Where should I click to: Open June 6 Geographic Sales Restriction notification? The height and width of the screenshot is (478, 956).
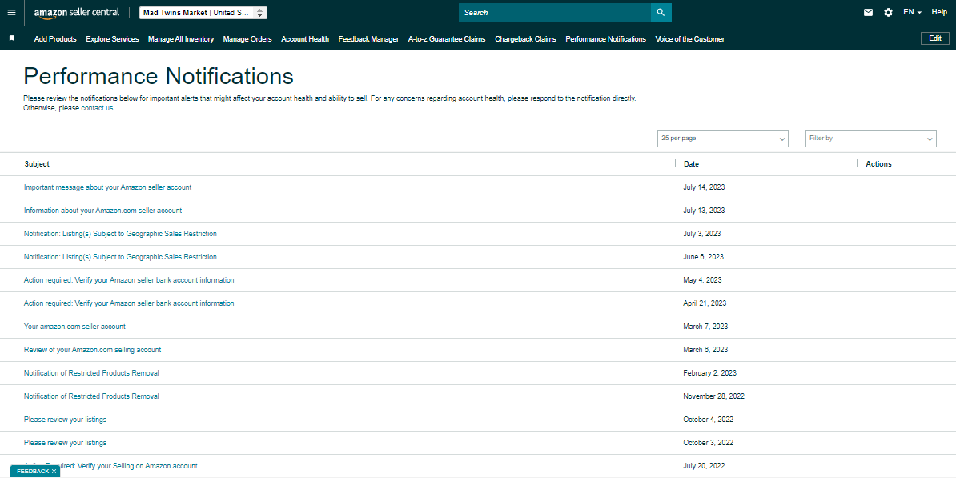[120, 257]
